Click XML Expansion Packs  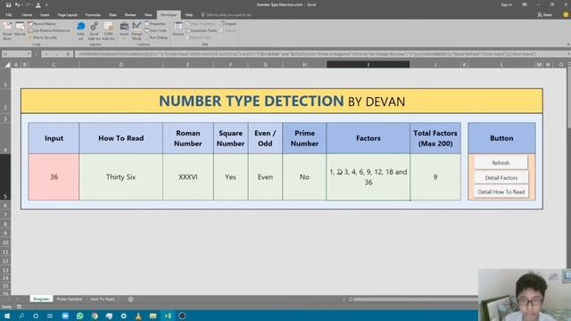(x=202, y=30)
